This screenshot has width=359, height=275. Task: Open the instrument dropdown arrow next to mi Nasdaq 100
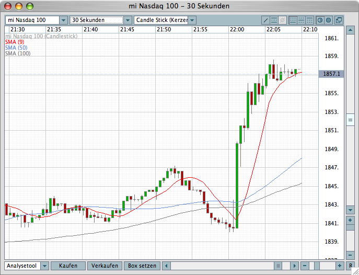tap(63, 20)
